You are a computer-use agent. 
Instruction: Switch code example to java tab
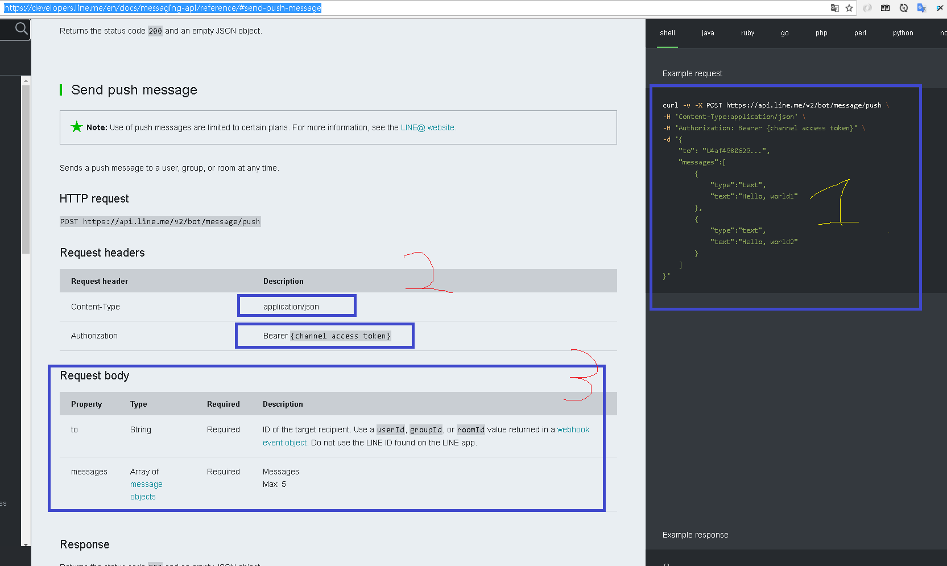pos(708,33)
